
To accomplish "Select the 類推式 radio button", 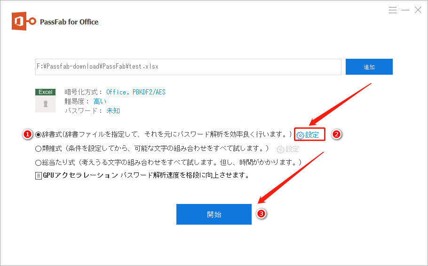I will coord(38,149).
